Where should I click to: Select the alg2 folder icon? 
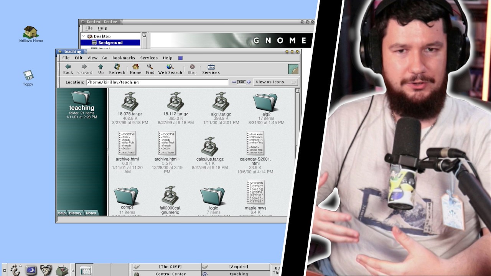pos(265,102)
